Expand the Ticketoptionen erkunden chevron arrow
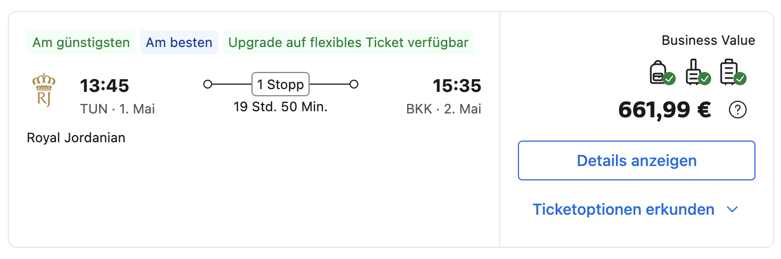 [x=732, y=210]
